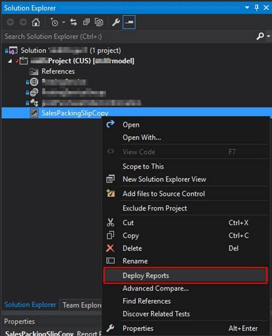Click the Home icon in Solution Explorer toolbar

[35, 22]
